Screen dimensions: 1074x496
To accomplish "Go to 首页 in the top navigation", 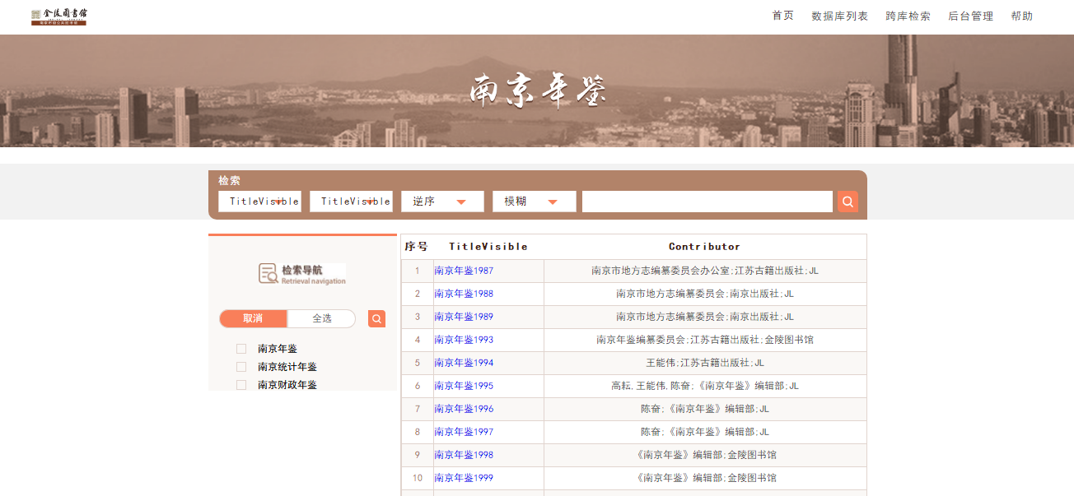I will coord(783,16).
